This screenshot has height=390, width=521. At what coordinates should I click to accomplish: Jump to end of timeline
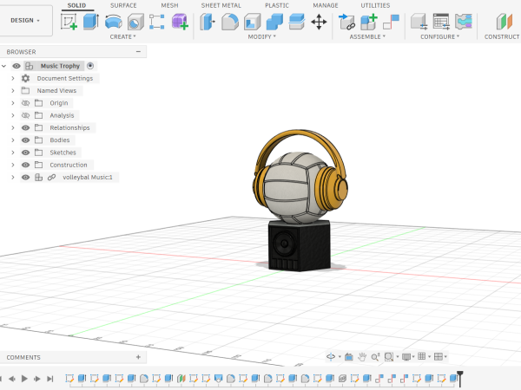pyautogui.click(x=49, y=379)
